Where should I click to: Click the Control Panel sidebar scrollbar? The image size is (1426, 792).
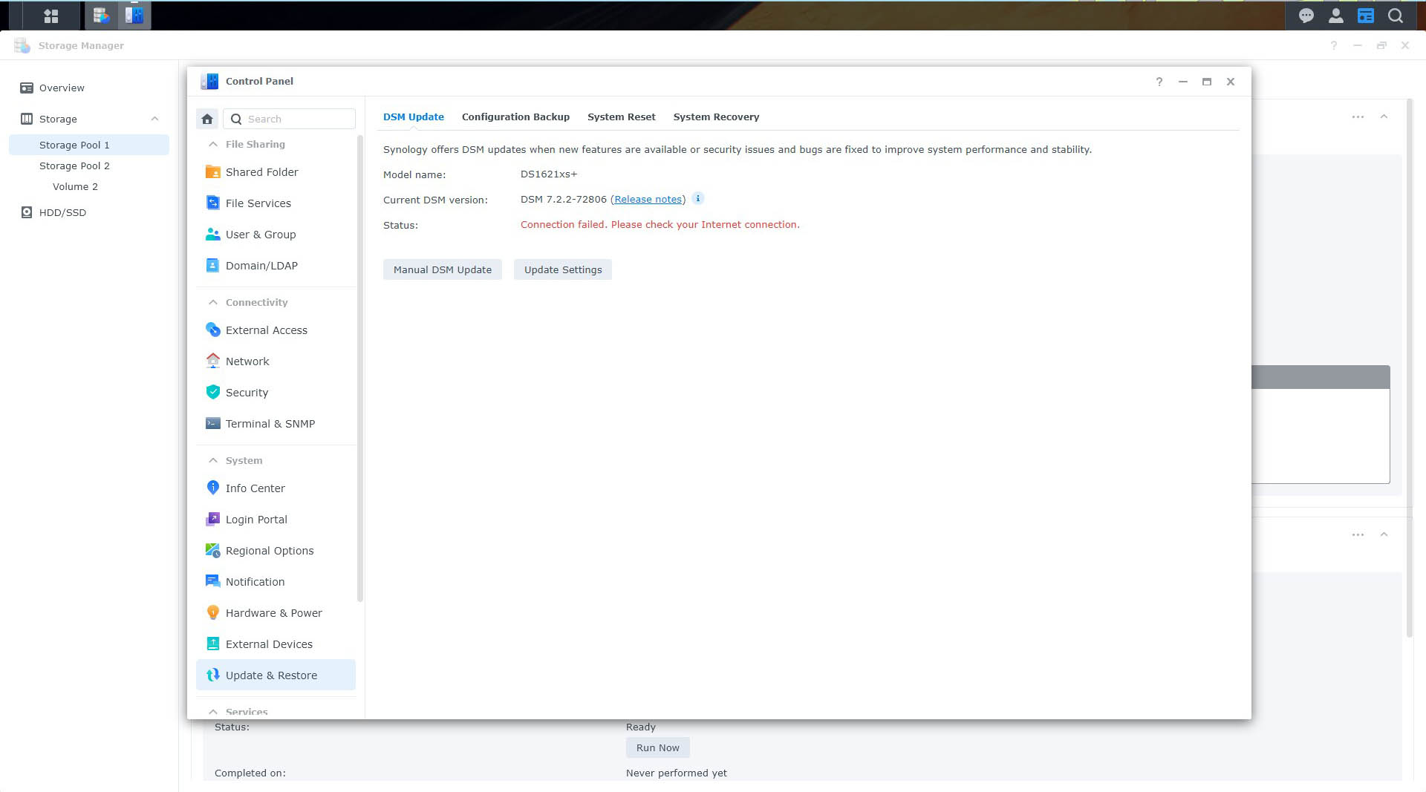tap(360, 367)
